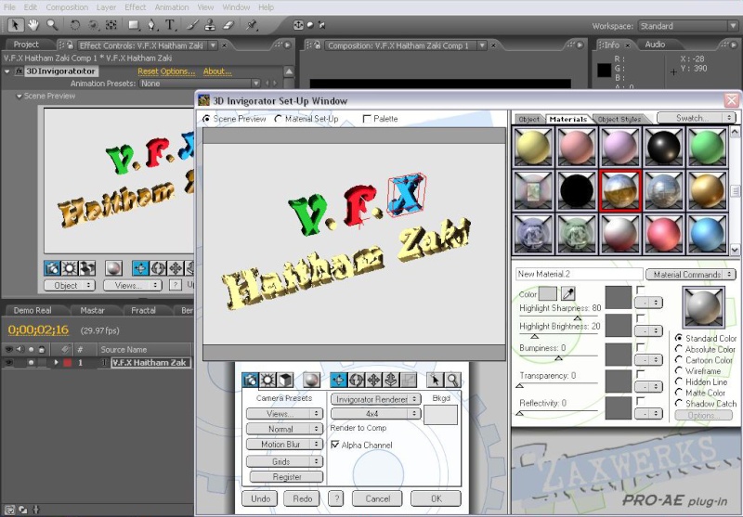Image resolution: width=743 pixels, height=517 pixels.
Task: Uncheck the Alpha Channel checkbox
Action: click(x=335, y=445)
